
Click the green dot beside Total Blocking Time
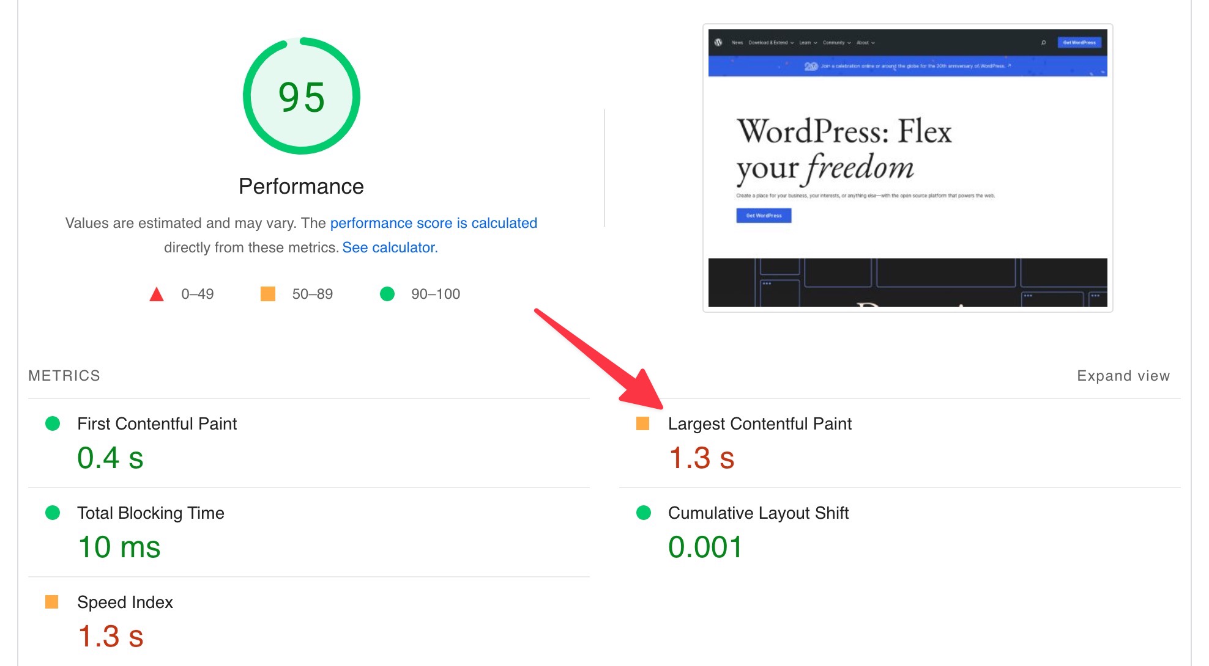pyautogui.click(x=53, y=513)
